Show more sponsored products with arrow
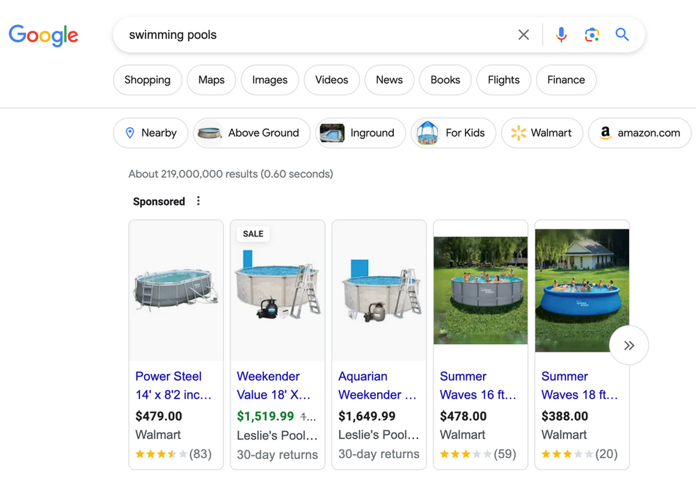 point(629,345)
